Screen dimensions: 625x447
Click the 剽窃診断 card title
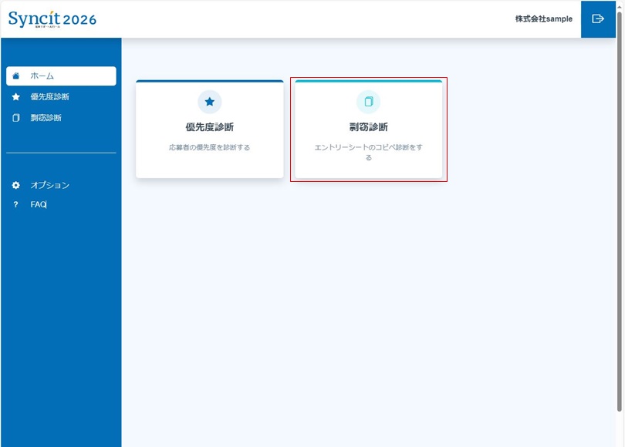pos(368,127)
